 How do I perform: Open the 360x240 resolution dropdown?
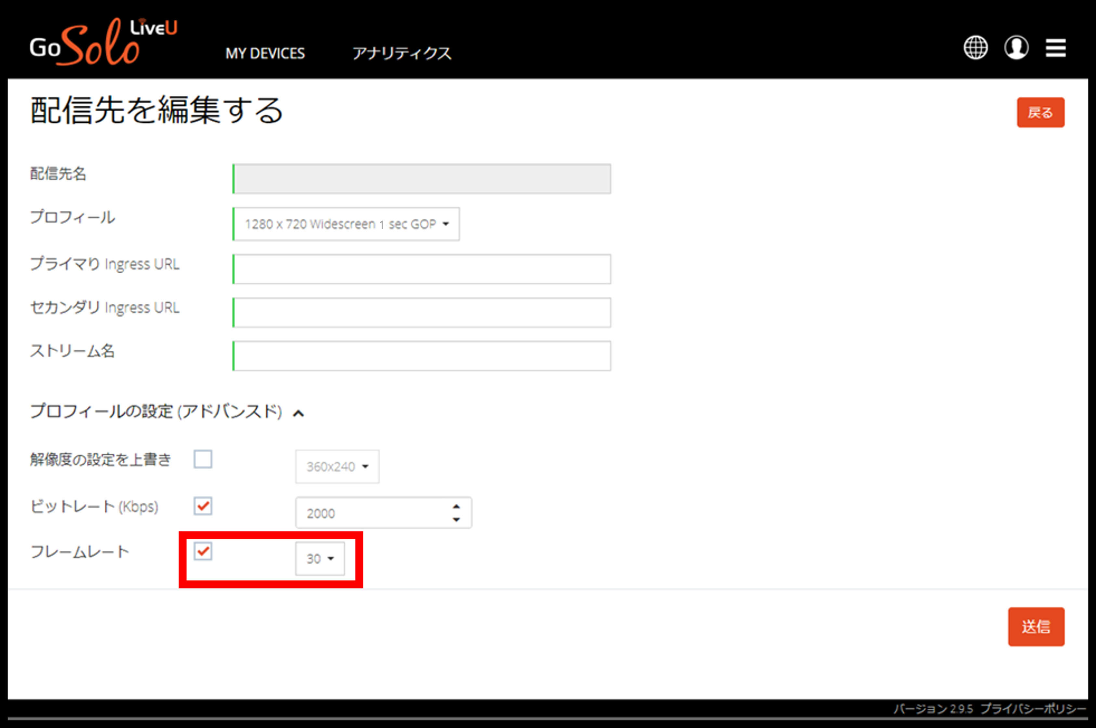(x=337, y=466)
